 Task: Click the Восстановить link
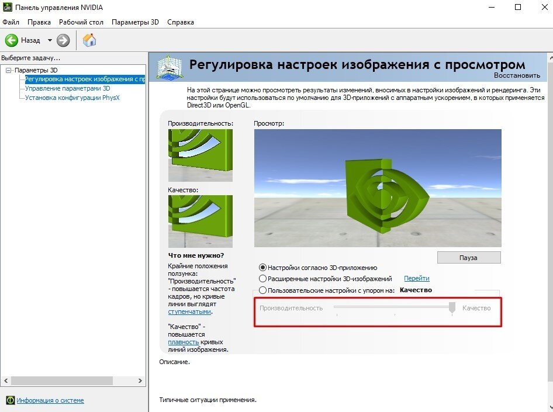tap(517, 75)
